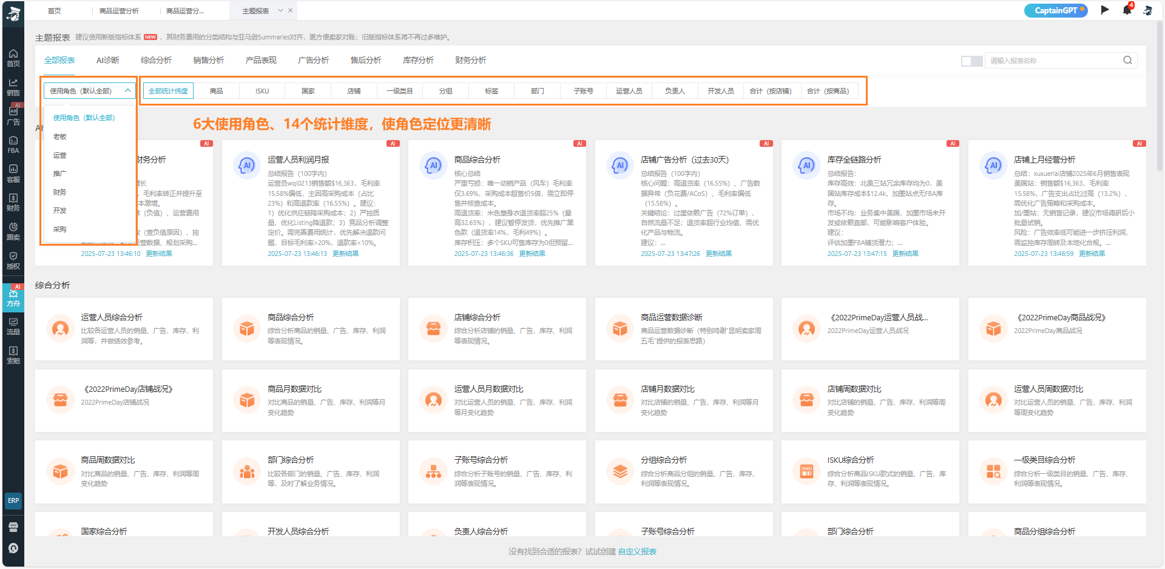The height and width of the screenshot is (569, 1165).
Task: Select the 商品 dimension filter
Action: 217,91
